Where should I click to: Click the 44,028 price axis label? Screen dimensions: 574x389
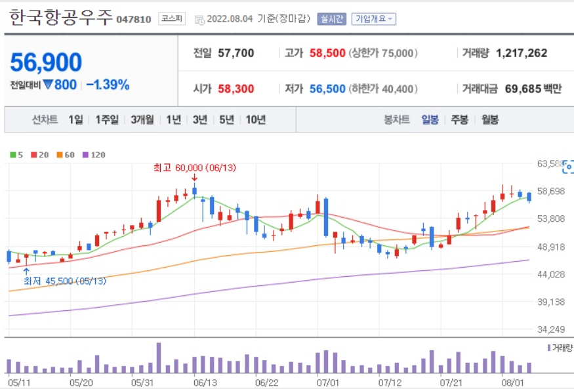[551, 274]
